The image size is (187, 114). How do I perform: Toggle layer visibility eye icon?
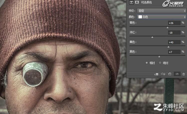point(177,74)
